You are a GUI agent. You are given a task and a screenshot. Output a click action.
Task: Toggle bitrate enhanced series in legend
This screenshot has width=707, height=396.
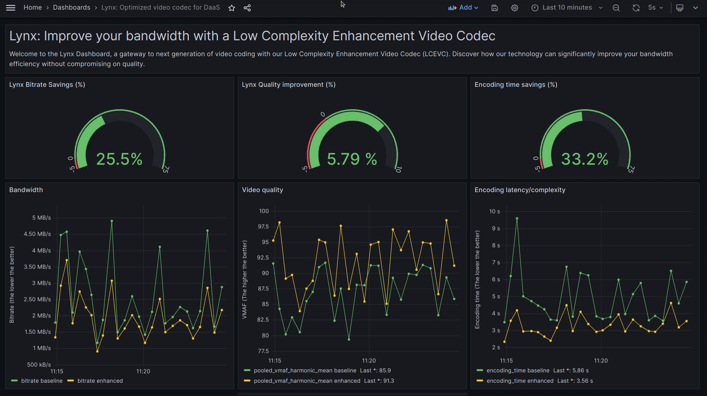100,381
